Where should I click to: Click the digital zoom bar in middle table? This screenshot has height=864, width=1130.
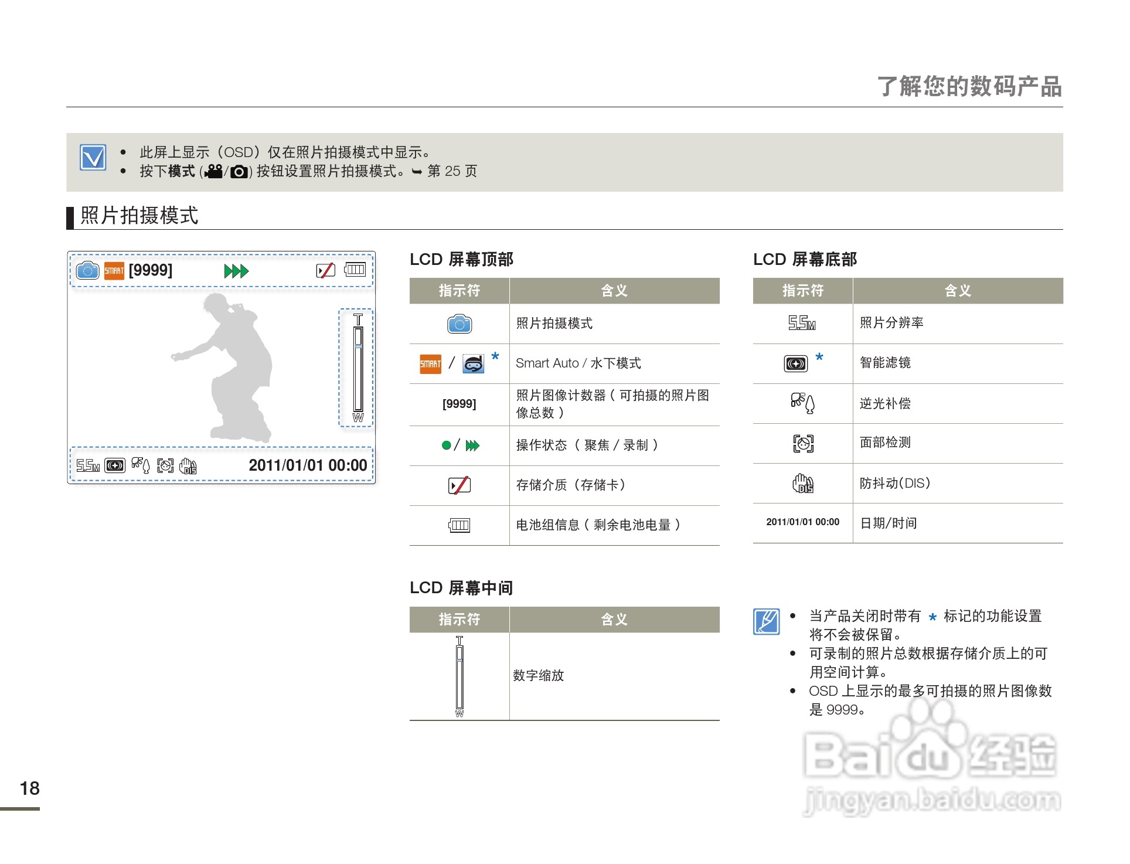[460, 676]
